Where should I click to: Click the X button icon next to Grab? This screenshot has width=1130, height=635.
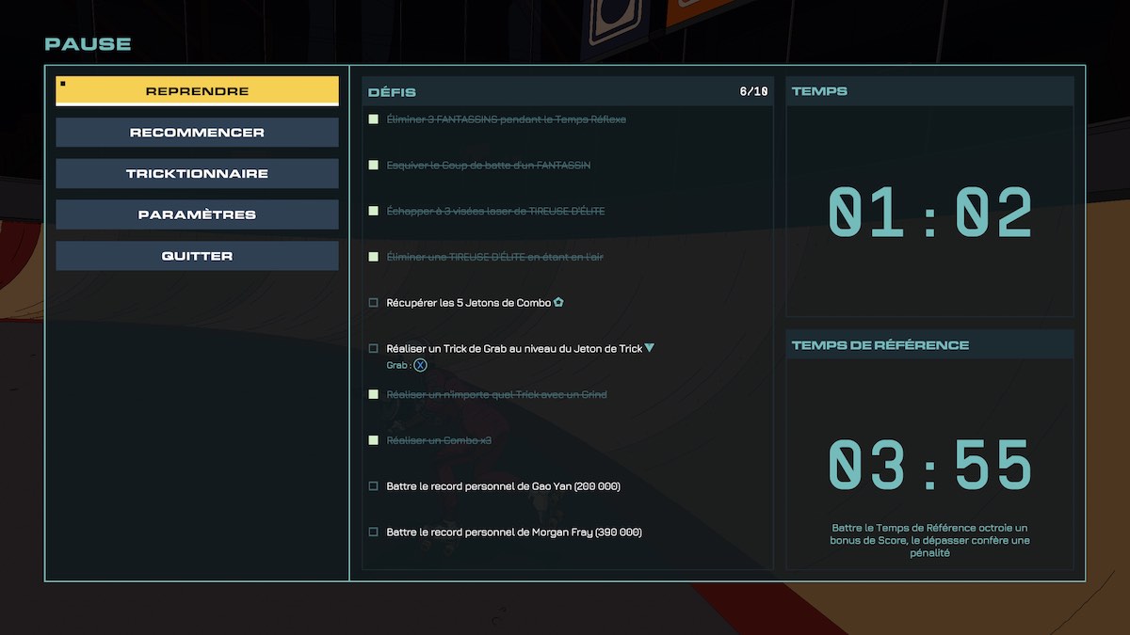[x=421, y=365]
